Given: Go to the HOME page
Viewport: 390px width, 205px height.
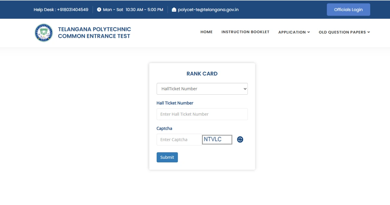Looking at the screenshot, I should [206, 32].
